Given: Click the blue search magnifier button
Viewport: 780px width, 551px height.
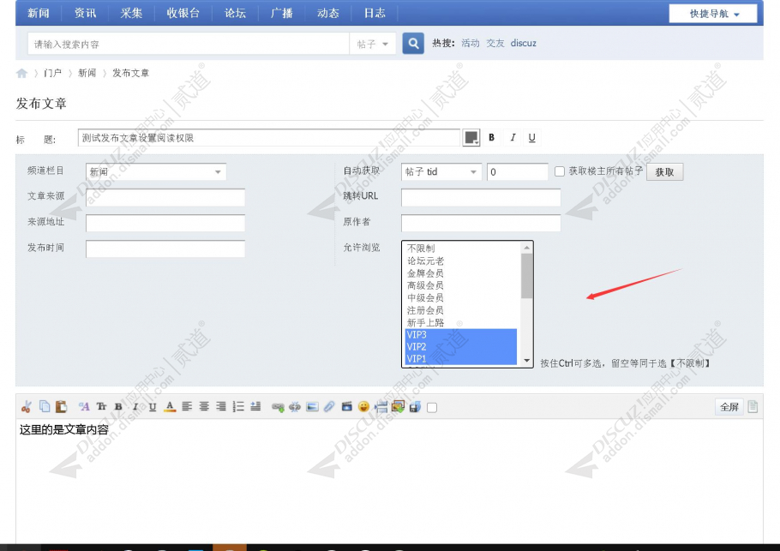Looking at the screenshot, I should (413, 43).
